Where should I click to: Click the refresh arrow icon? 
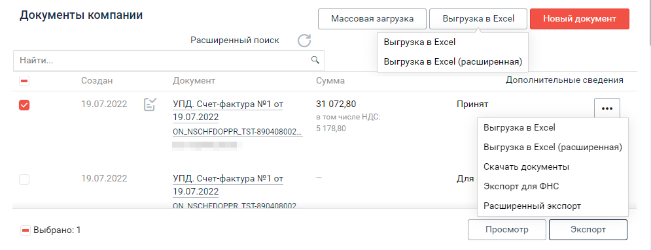tap(304, 40)
